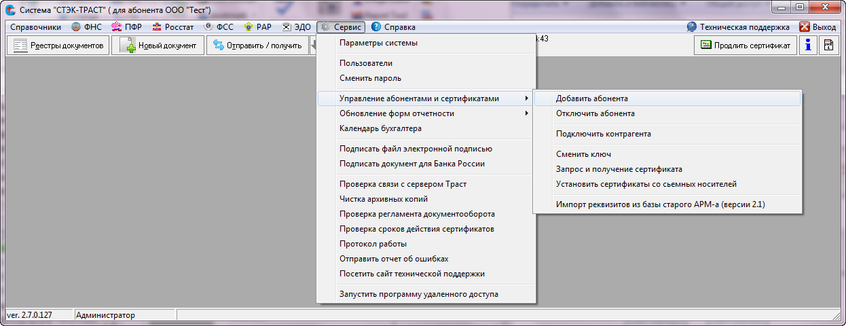
Task: Open the ФСС menu
Action: (219, 27)
